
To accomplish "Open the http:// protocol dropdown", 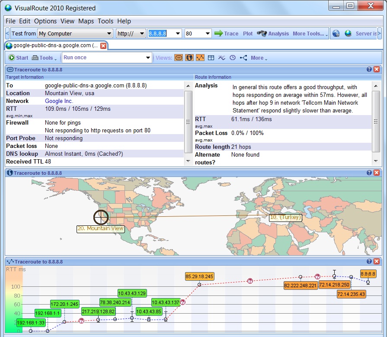I will [x=131, y=34].
